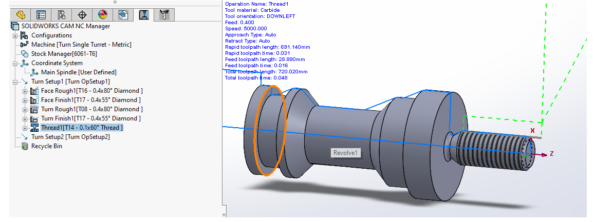Viewport: 595px width, 222px height.
Task: Click the Face Rough1 operation icon
Action: pyautogui.click(x=34, y=91)
